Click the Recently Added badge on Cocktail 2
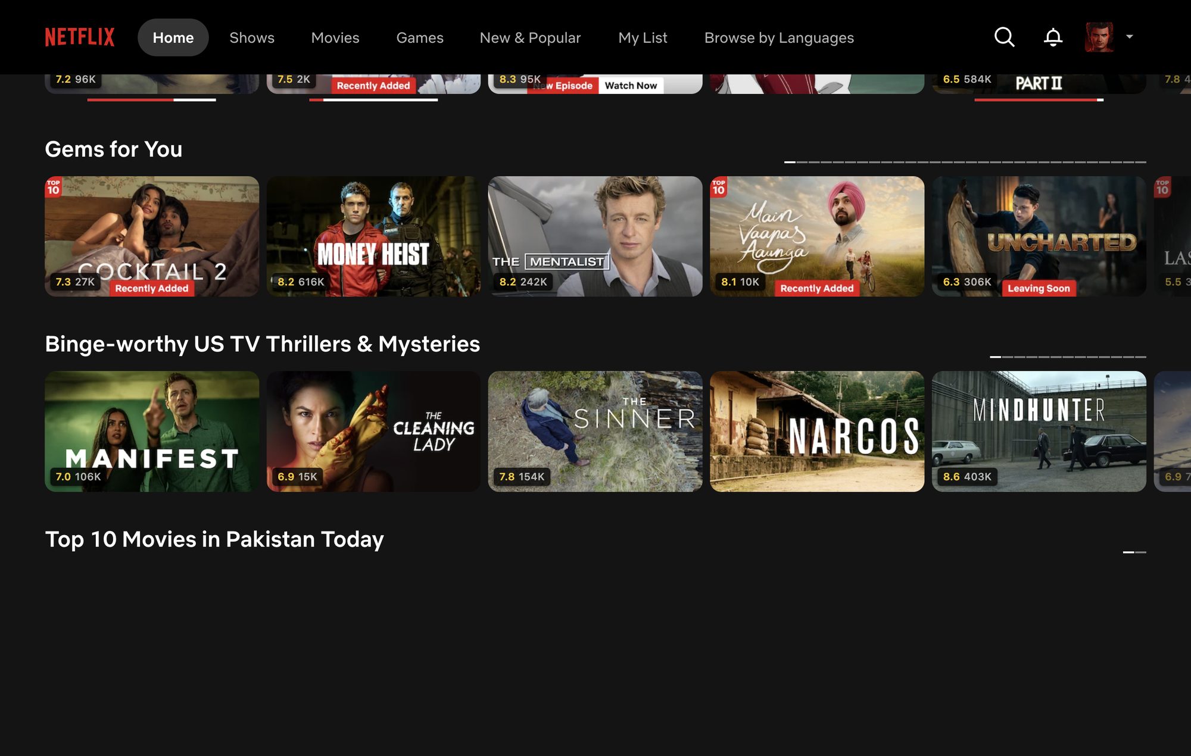Screen dimensions: 1191x756 pos(152,288)
